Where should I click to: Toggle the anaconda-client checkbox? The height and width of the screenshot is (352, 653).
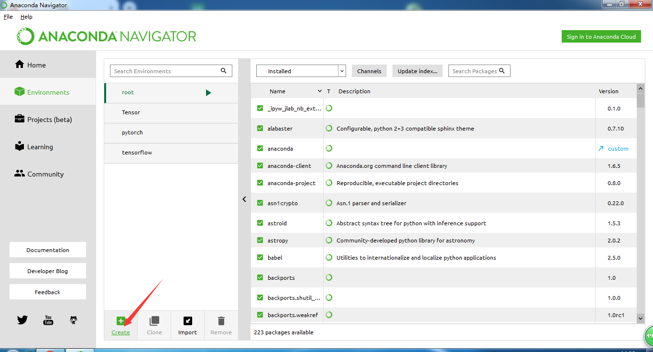pyautogui.click(x=260, y=165)
